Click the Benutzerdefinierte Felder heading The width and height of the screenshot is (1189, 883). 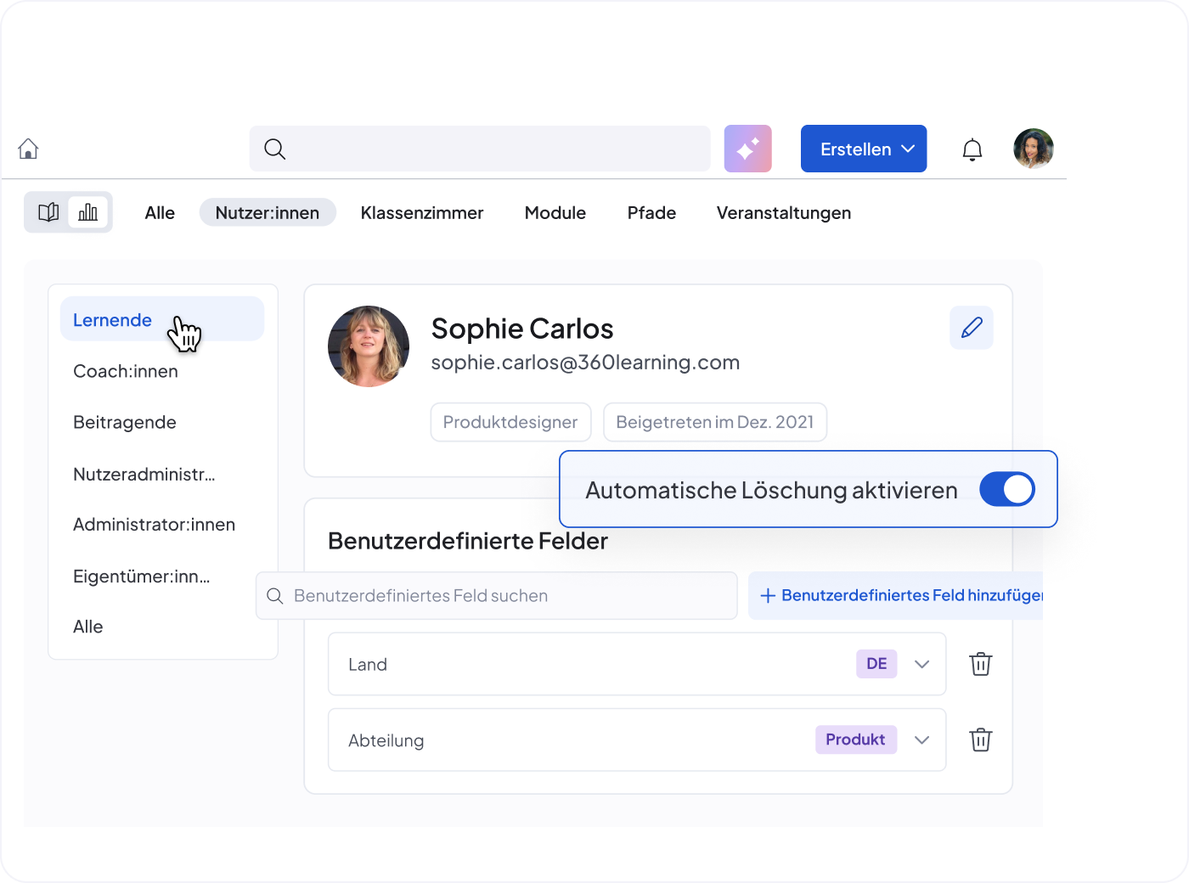tap(468, 541)
